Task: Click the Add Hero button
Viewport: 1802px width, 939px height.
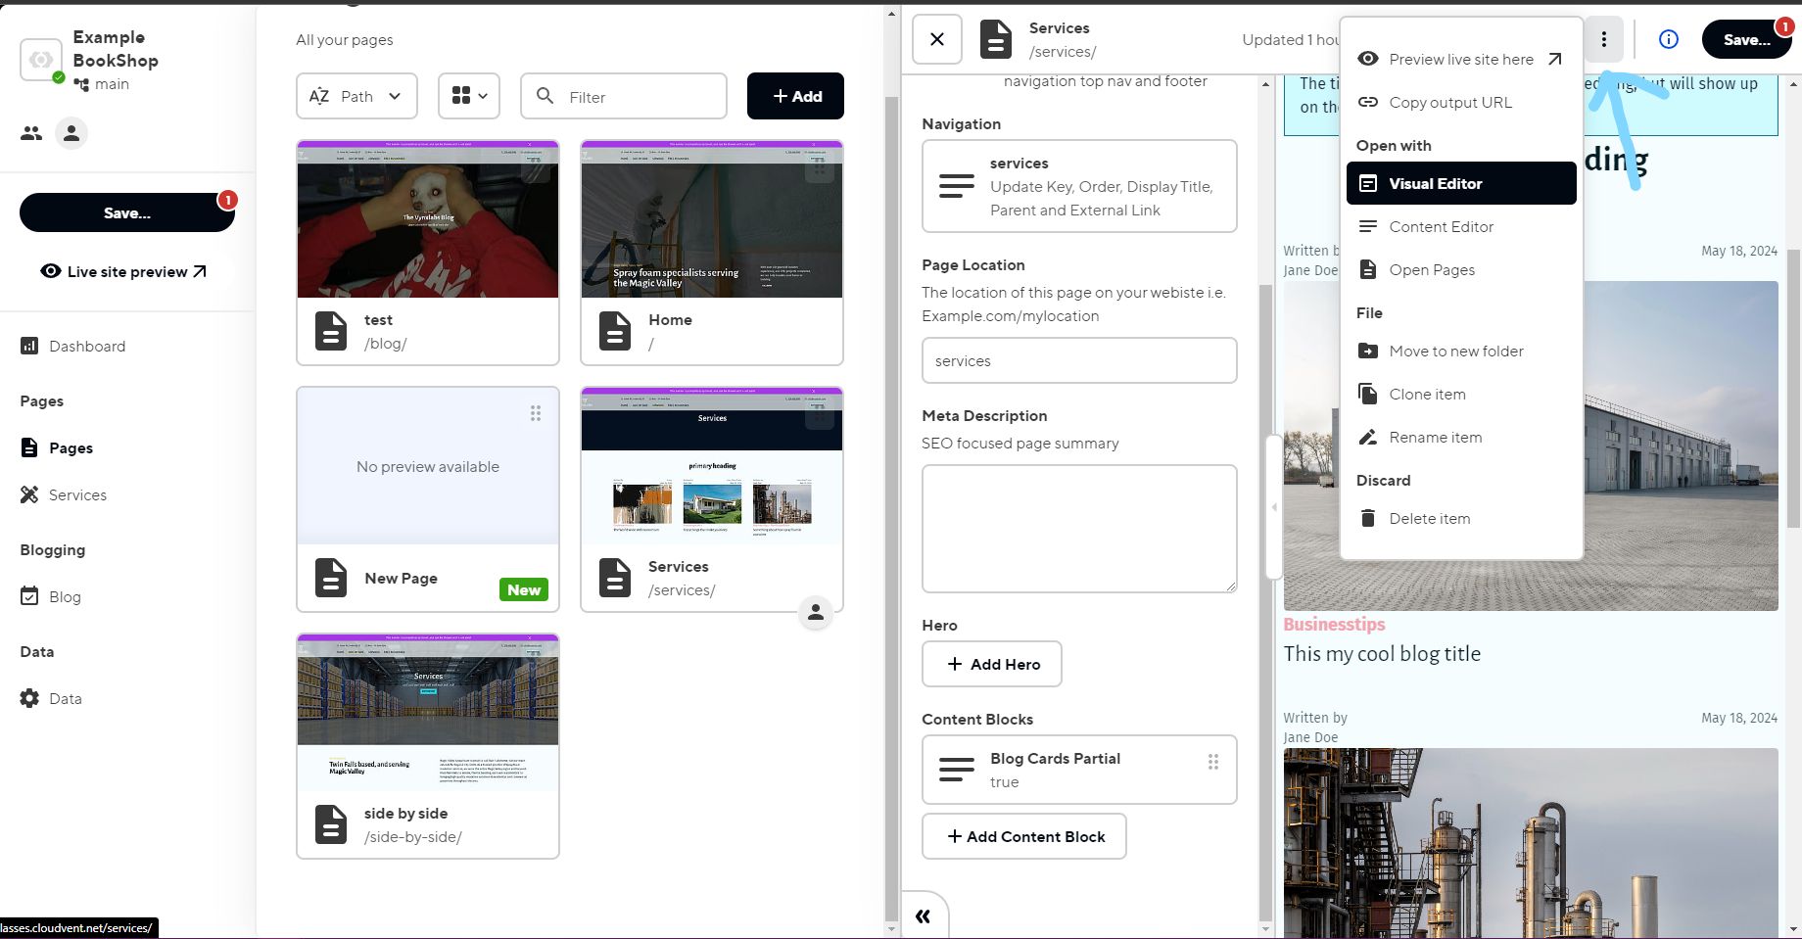Action: pos(991,664)
